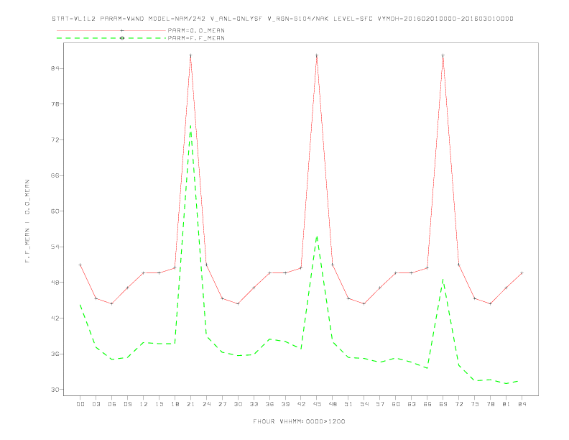Click the red line data marker at hour 84
The height and width of the screenshot is (440, 569).
pos(522,272)
